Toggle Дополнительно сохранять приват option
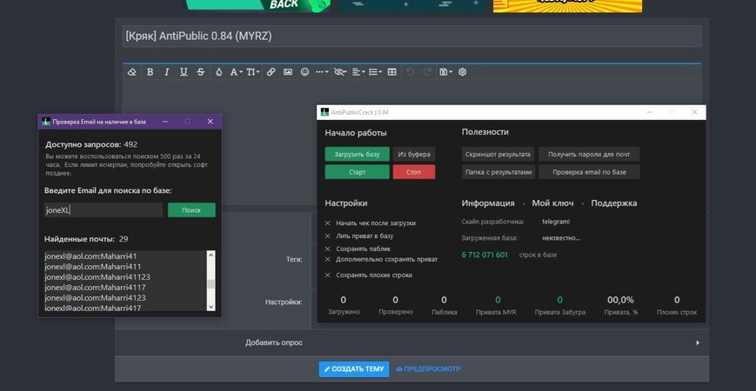The image size is (756, 391). pyautogui.click(x=381, y=259)
